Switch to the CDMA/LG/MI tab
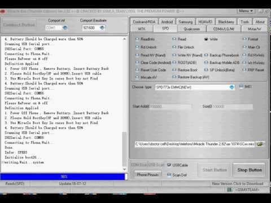The width and height of the screenshot is (271, 203). 224,29
